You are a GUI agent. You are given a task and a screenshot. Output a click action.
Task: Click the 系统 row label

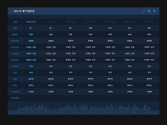point(15,73)
